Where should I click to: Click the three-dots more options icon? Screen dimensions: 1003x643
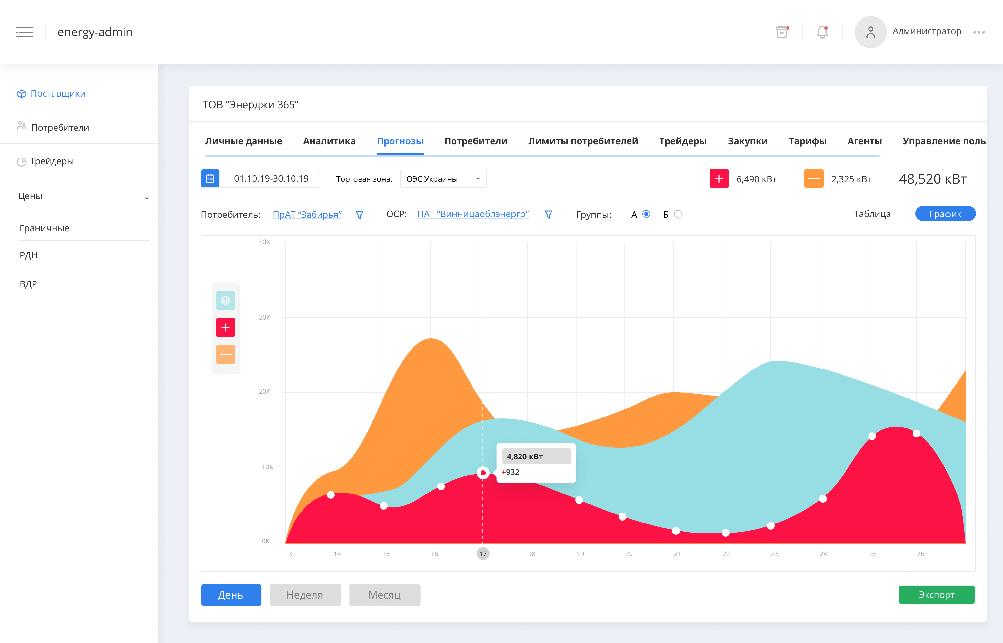click(979, 32)
